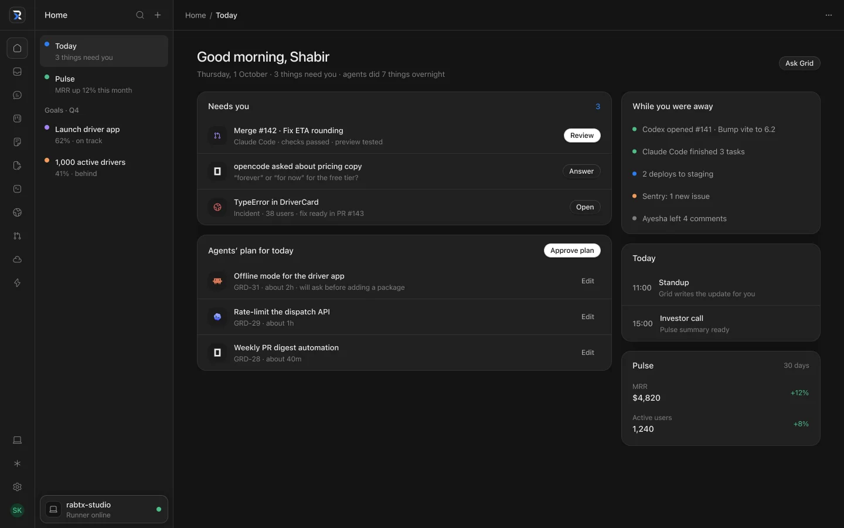Click the '30 days' label in Pulse card
The height and width of the screenshot is (528, 844).
(796, 365)
